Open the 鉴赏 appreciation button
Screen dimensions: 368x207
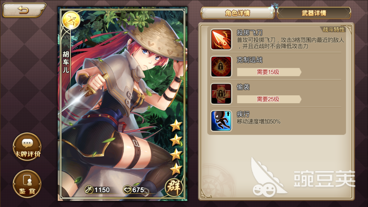pyautogui.click(x=27, y=184)
